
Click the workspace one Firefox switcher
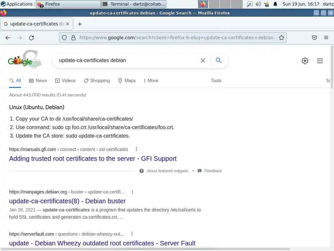pos(203,4)
